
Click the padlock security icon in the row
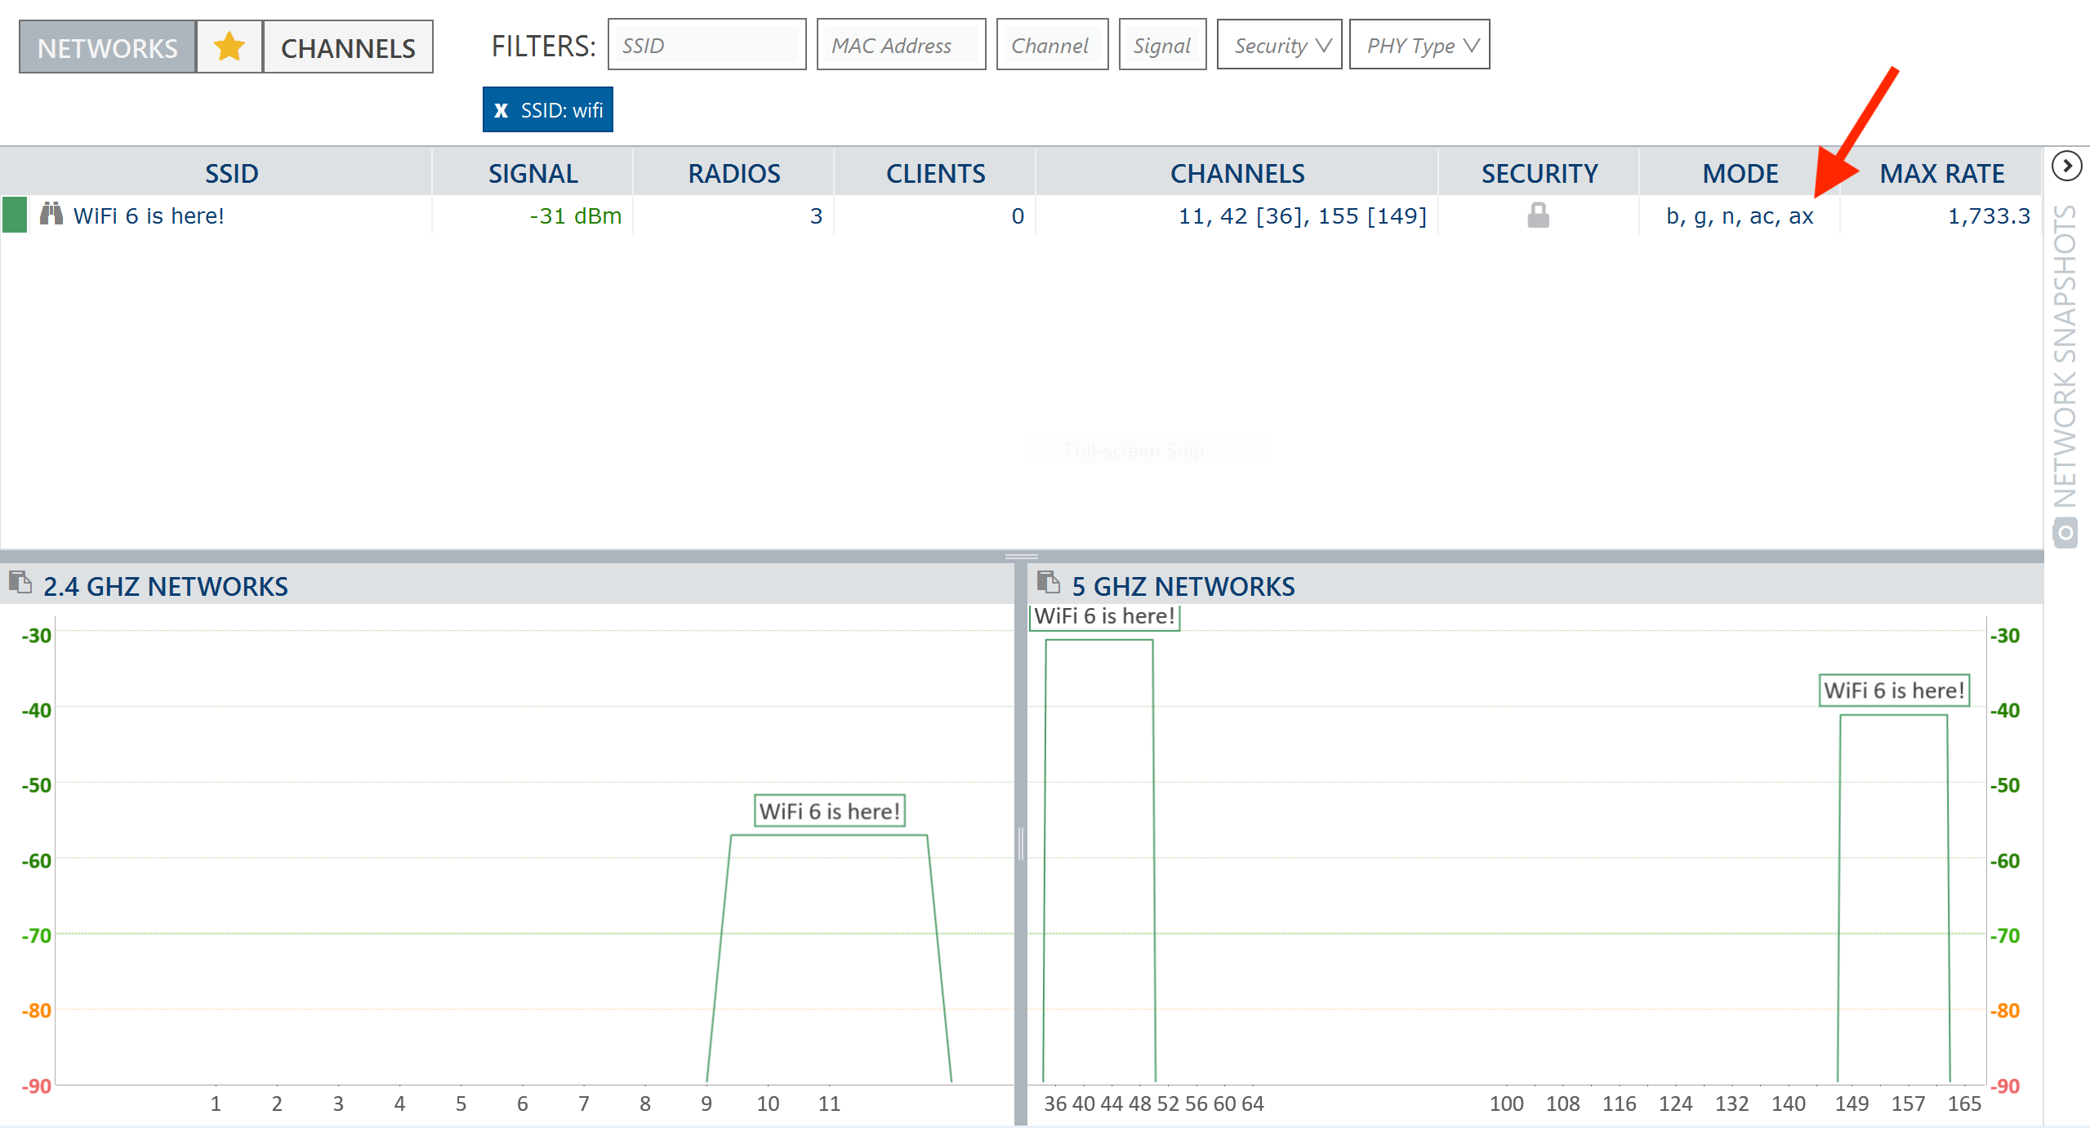[x=1538, y=215]
